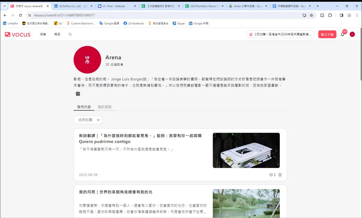
Task: Select the 發佈內容 tab
Action: (x=84, y=107)
